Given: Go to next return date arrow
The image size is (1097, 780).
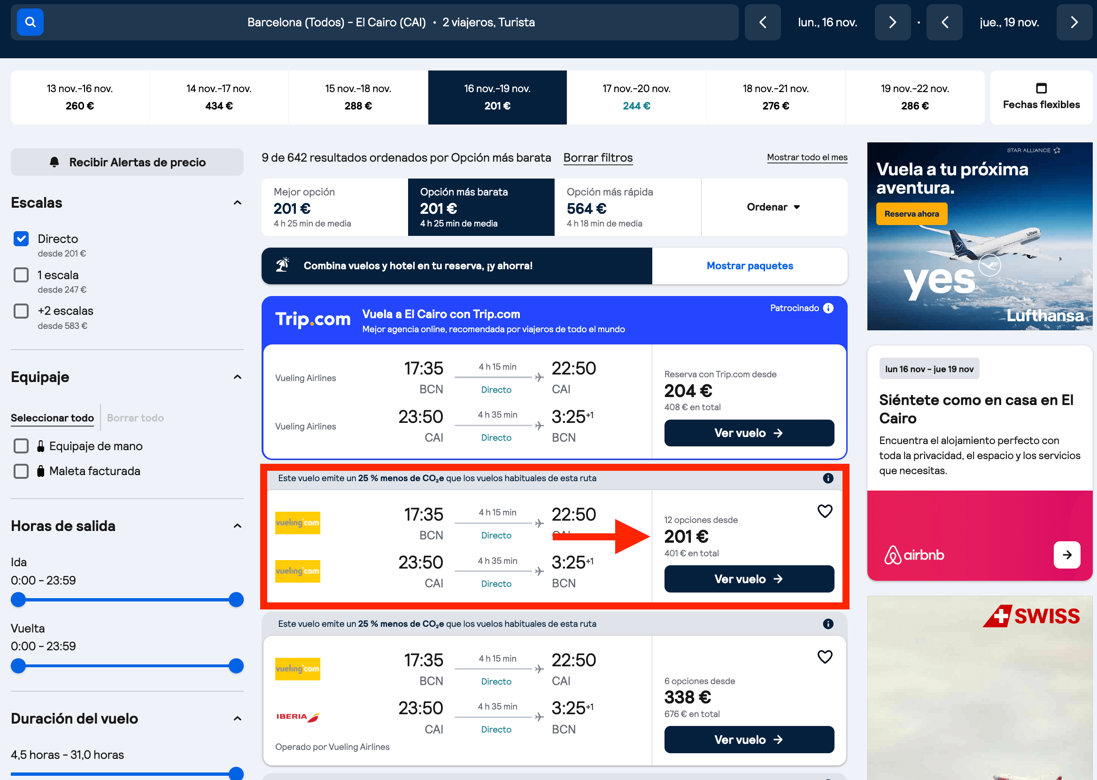Looking at the screenshot, I should point(1074,22).
